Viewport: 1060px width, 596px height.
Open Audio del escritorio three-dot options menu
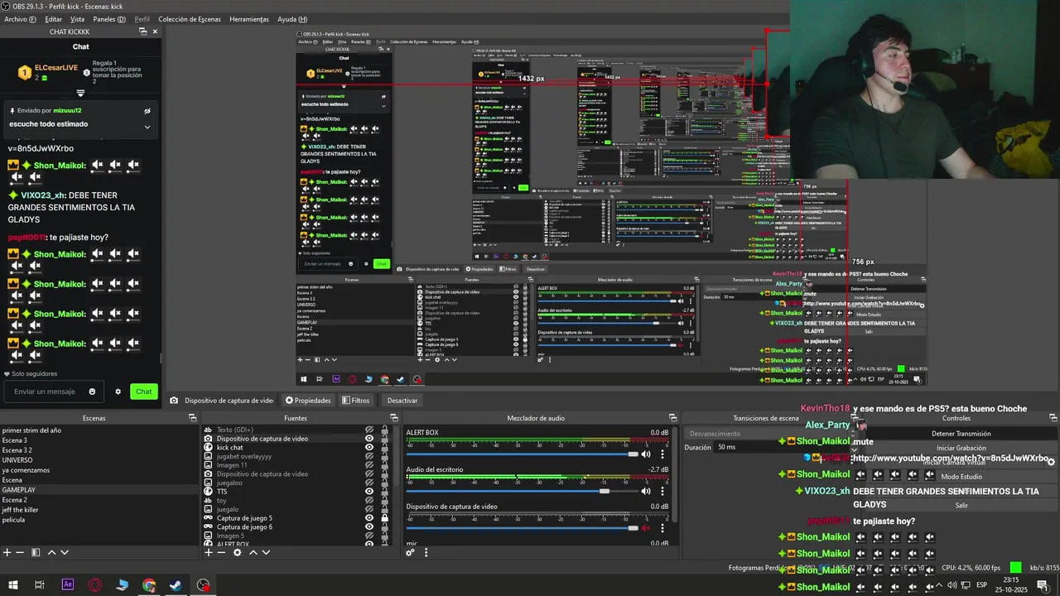(662, 491)
